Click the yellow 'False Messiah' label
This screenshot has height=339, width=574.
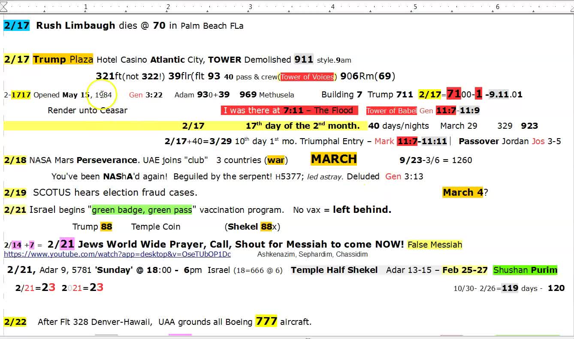tap(435, 245)
